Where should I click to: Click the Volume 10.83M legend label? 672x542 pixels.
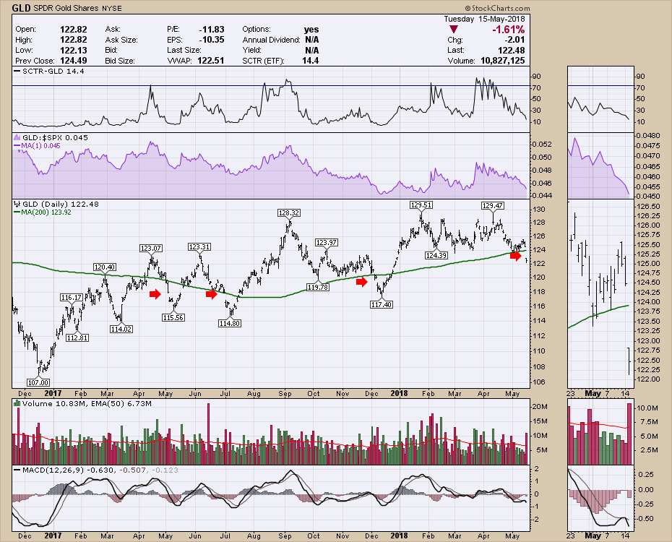[x=56, y=403]
